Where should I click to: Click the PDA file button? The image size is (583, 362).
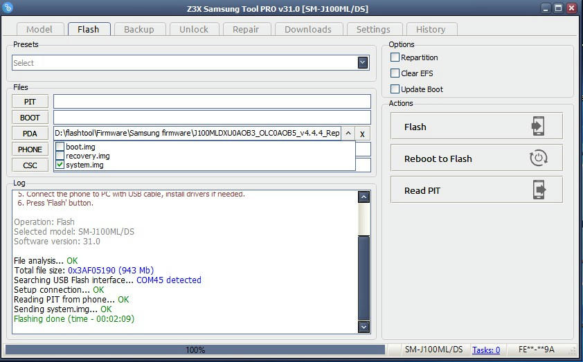click(30, 134)
